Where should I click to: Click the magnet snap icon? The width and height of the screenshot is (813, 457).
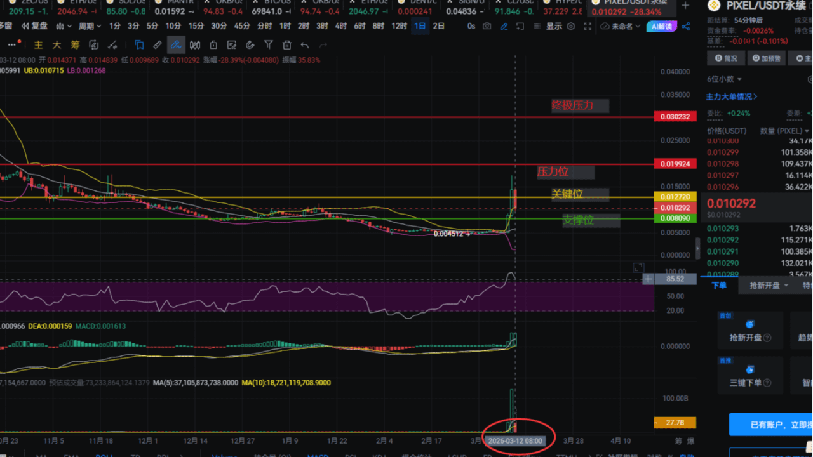point(250,45)
